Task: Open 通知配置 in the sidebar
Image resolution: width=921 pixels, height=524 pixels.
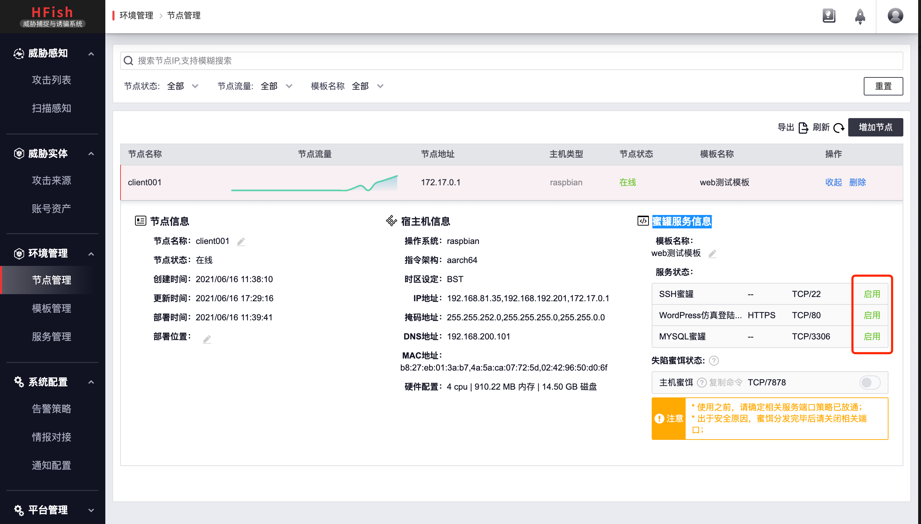Action: tap(52, 465)
